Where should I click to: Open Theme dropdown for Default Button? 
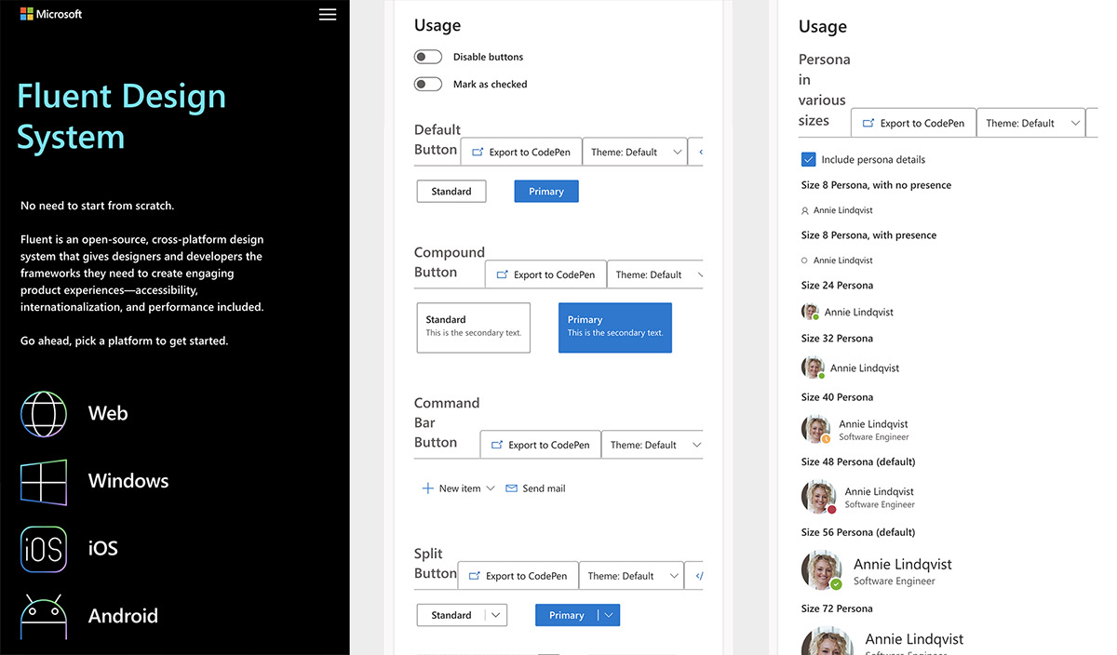click(636, 152)
